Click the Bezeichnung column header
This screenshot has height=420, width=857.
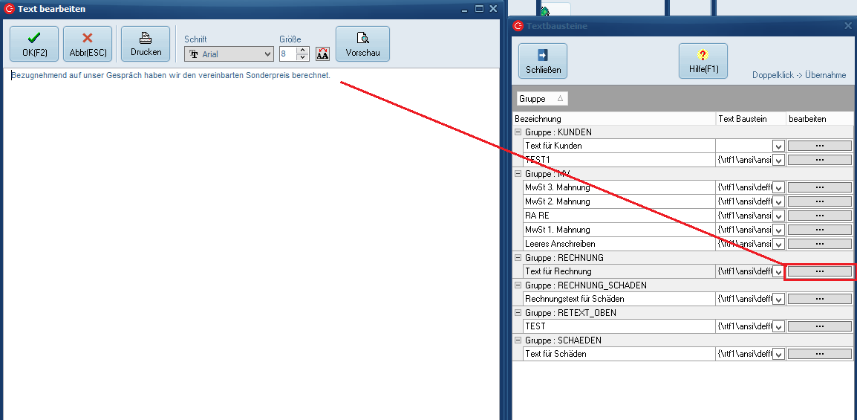[x=613, y=119]
